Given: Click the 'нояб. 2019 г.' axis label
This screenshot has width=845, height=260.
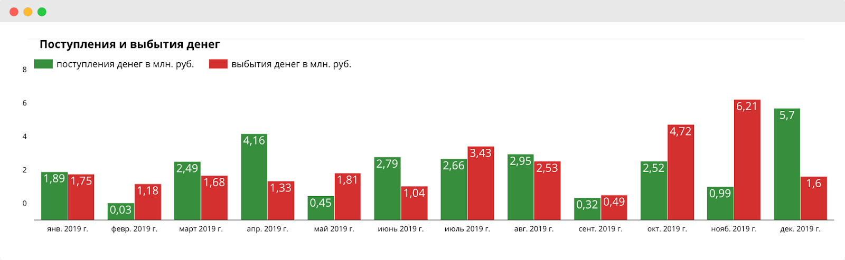Looking at the screenshot, I should (734, 229).
